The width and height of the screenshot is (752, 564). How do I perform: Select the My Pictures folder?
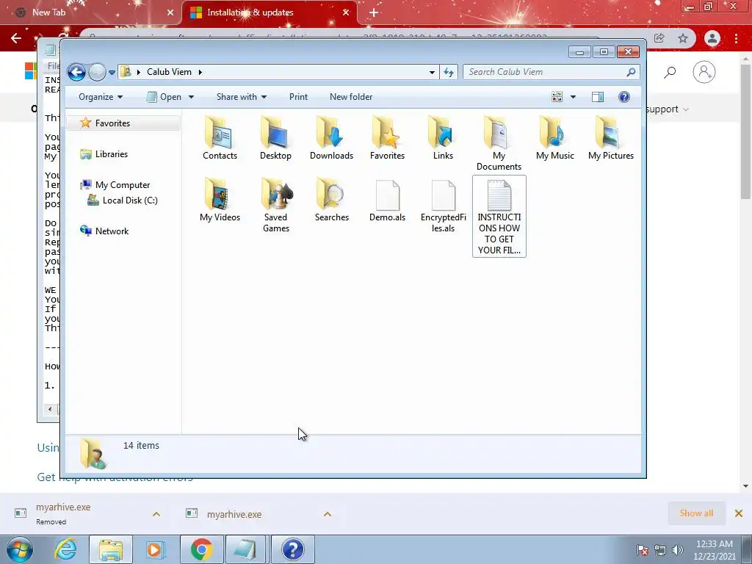(611, 138)
